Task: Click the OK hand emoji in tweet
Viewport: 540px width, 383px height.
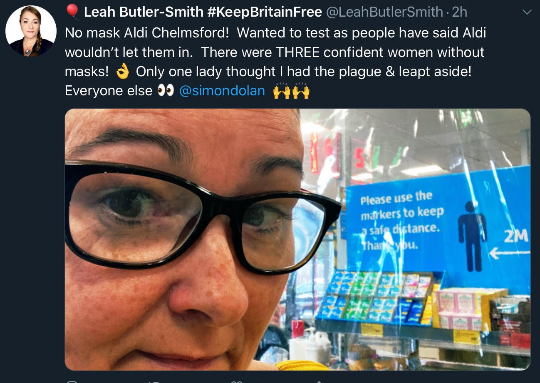Action: 123,72
